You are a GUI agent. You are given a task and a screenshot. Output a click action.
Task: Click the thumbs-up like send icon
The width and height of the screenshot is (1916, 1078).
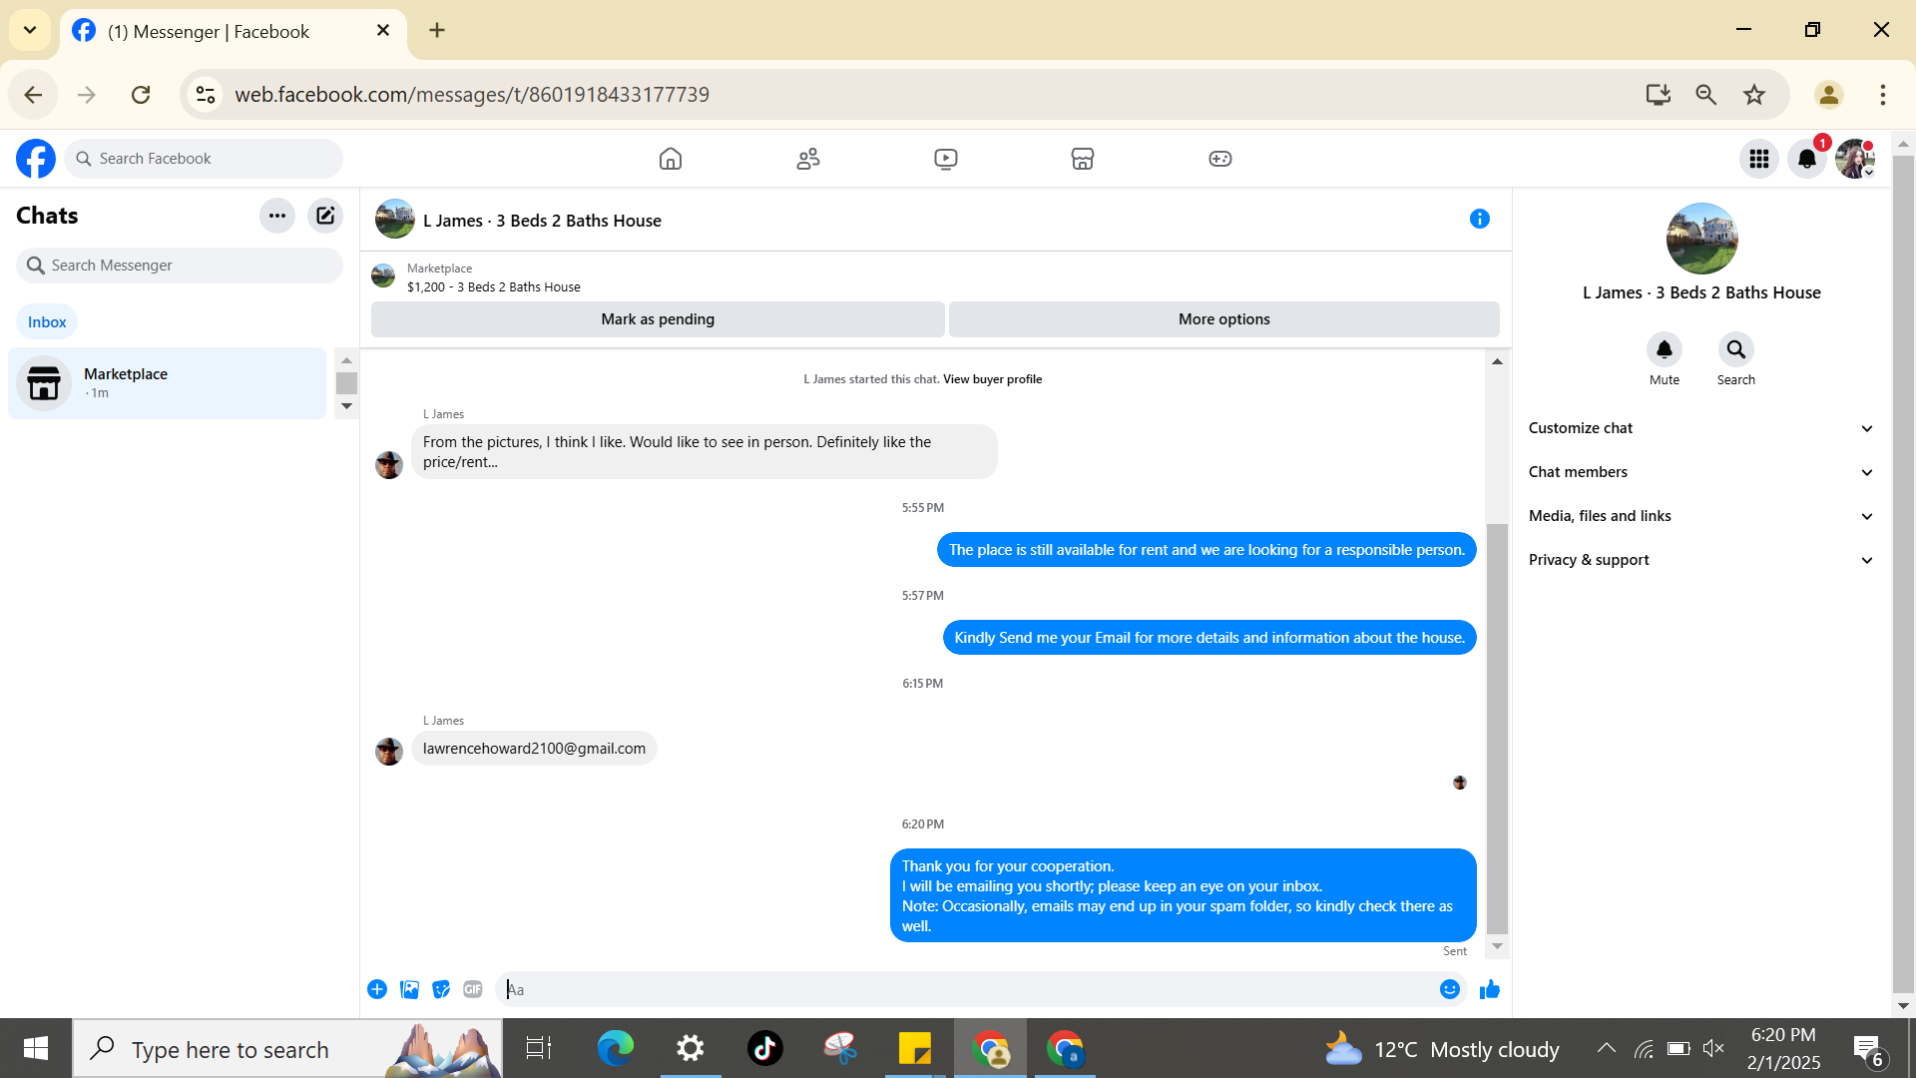pyautogui.click(x=1489, y=989)
